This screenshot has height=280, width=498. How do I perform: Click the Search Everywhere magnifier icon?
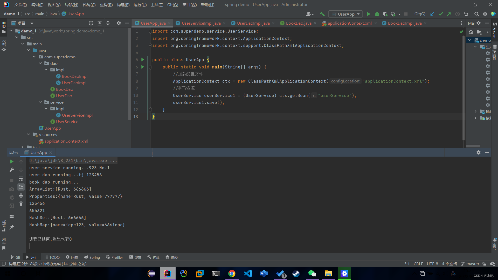476,14
